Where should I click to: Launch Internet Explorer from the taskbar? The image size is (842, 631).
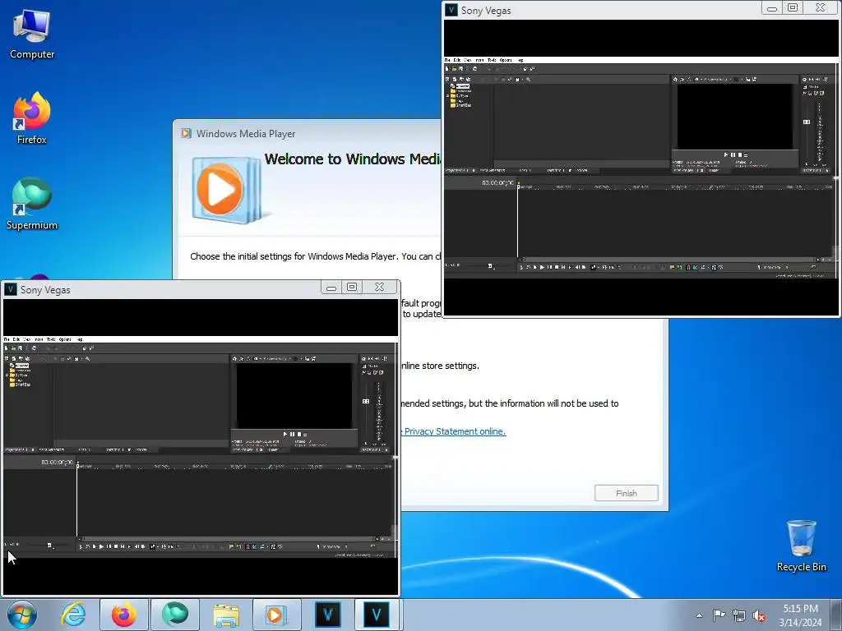click(73, 615)
